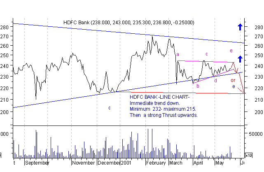
Task: Click the HDFC Bank price title text
Action: [129, 23]
